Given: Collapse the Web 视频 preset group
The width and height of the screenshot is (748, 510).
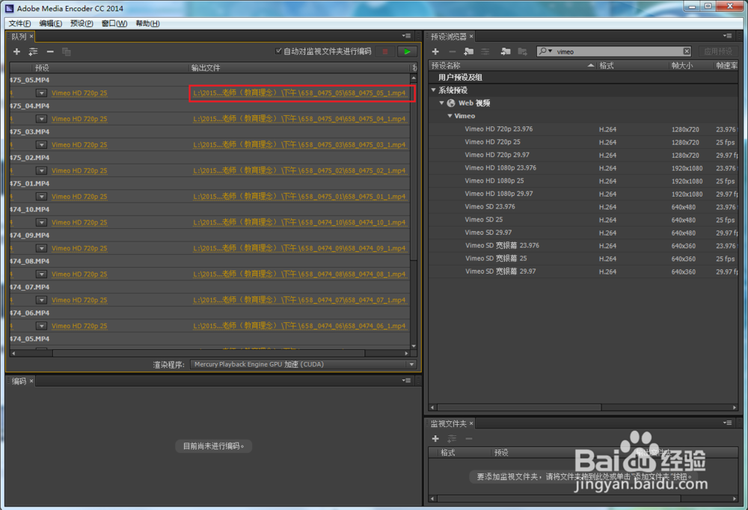Looking at the screenshot, I should 442,102.
